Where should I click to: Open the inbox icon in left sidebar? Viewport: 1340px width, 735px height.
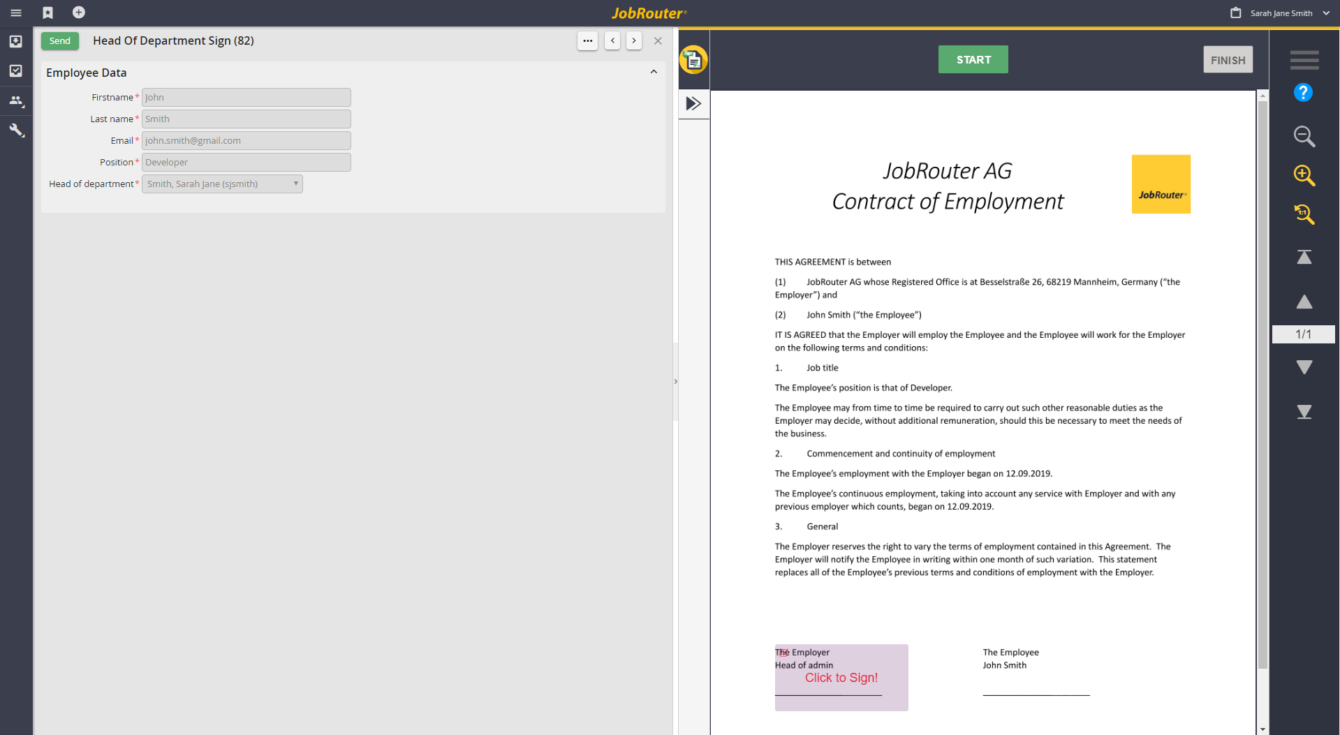point(15,42)
